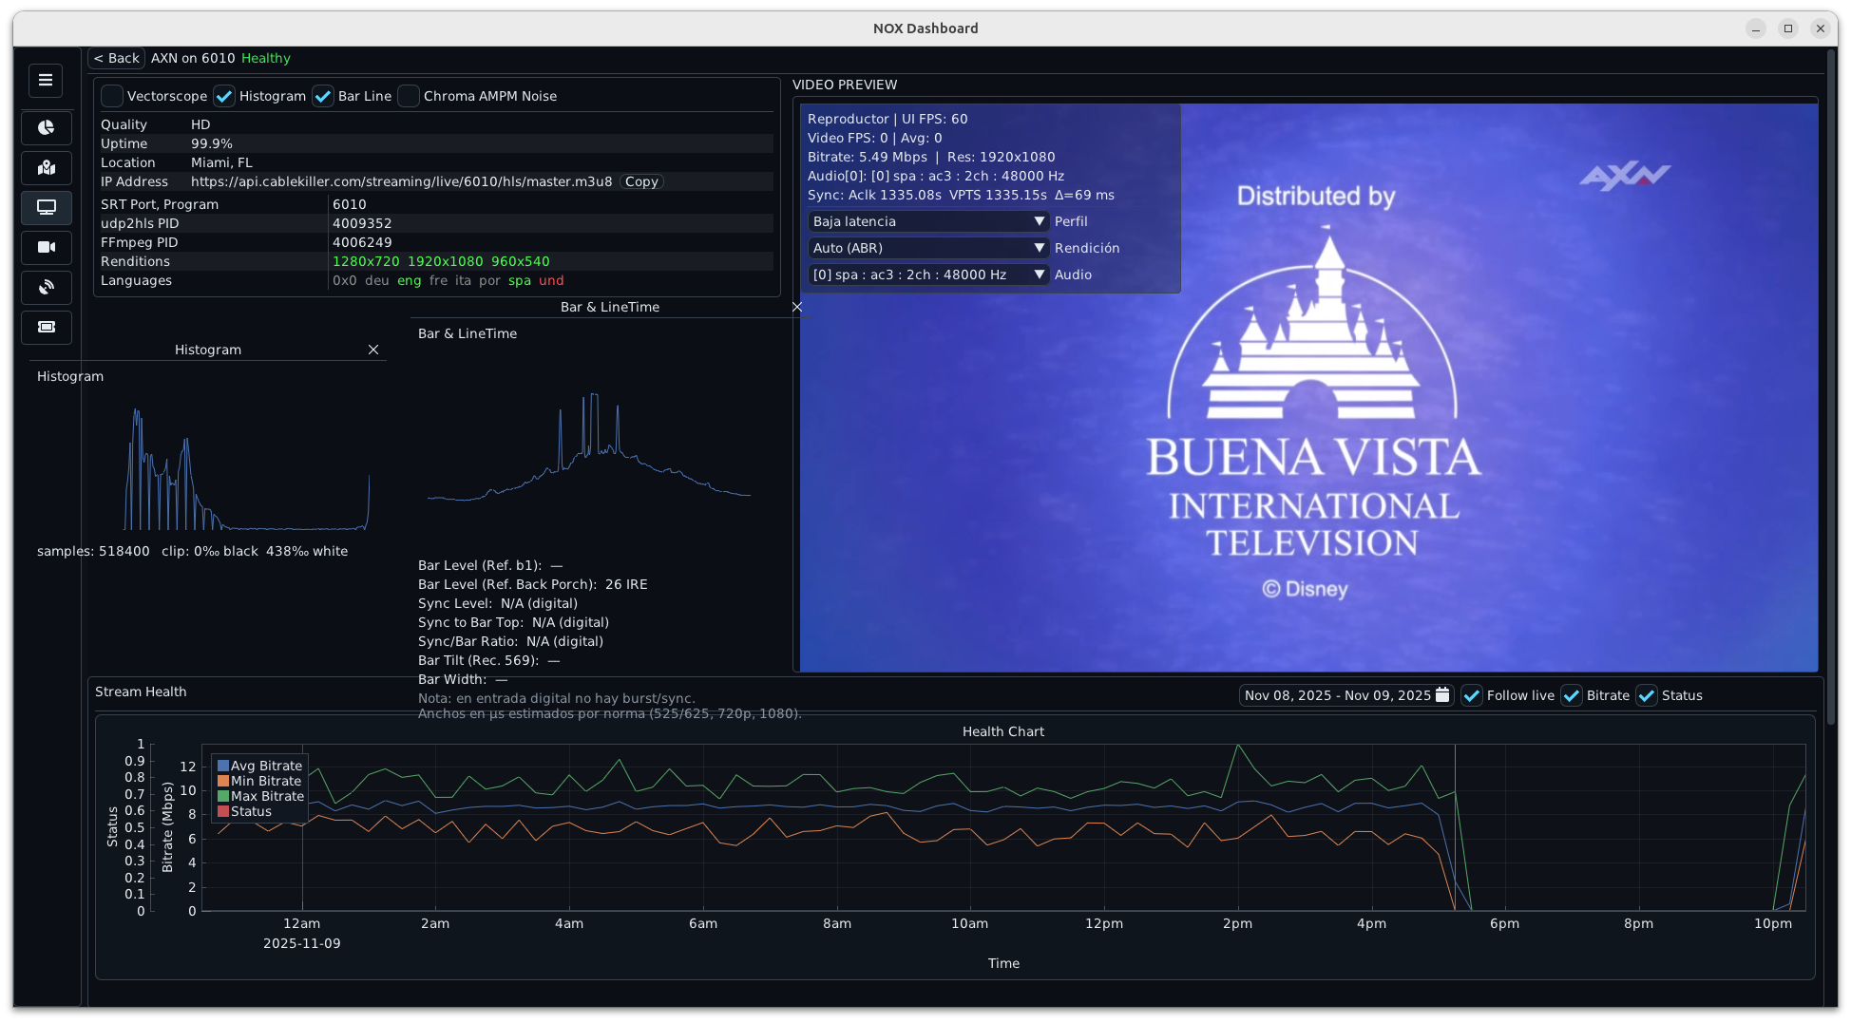This screenshot has height=1023, width=1851.
Task: Open the ticket icon sidebar view
Action: pos(47,327)
